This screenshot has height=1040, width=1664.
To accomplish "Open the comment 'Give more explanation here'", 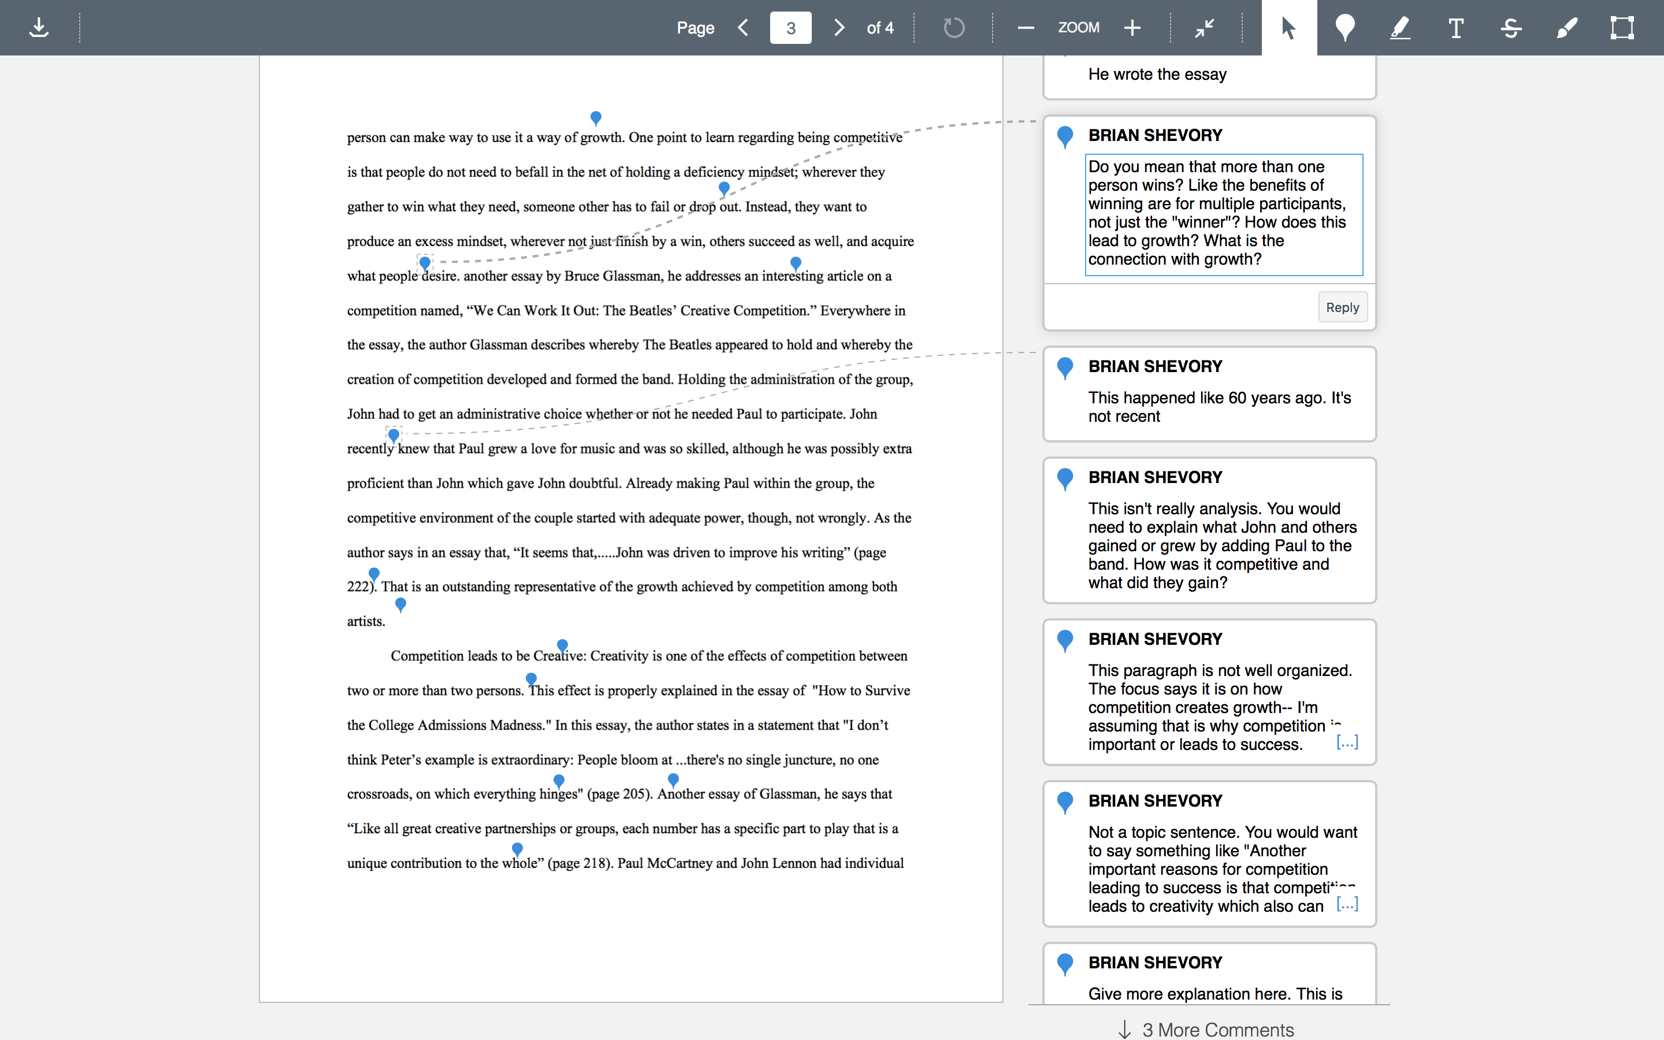I will point(1209,974).
